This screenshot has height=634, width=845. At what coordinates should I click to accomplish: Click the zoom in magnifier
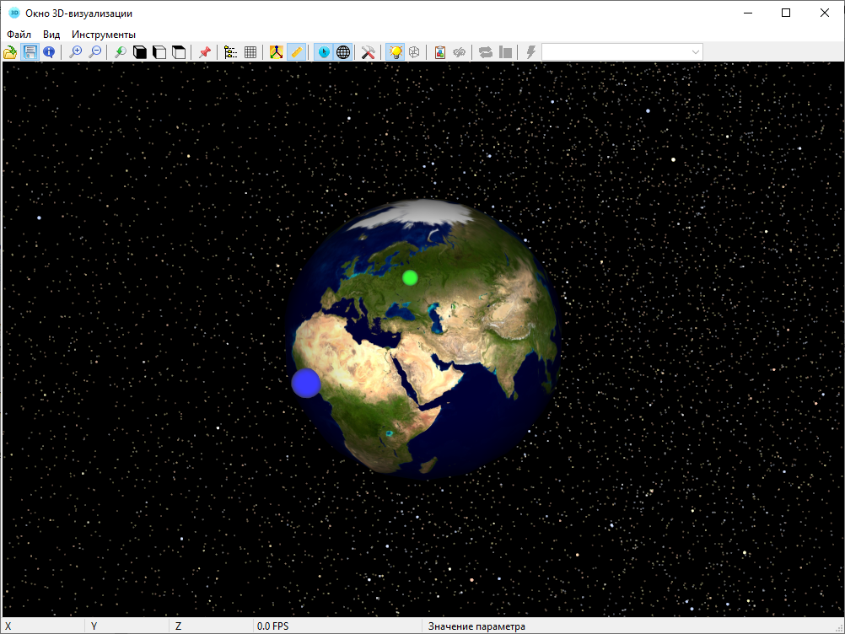coord(76,52)
